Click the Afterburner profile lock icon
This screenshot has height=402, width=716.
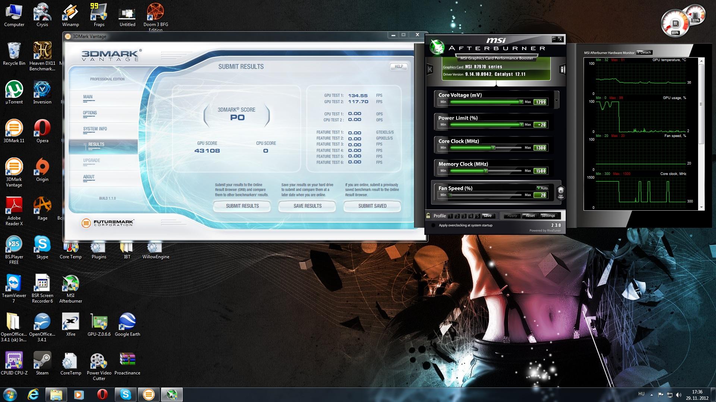tap(428, 216)
